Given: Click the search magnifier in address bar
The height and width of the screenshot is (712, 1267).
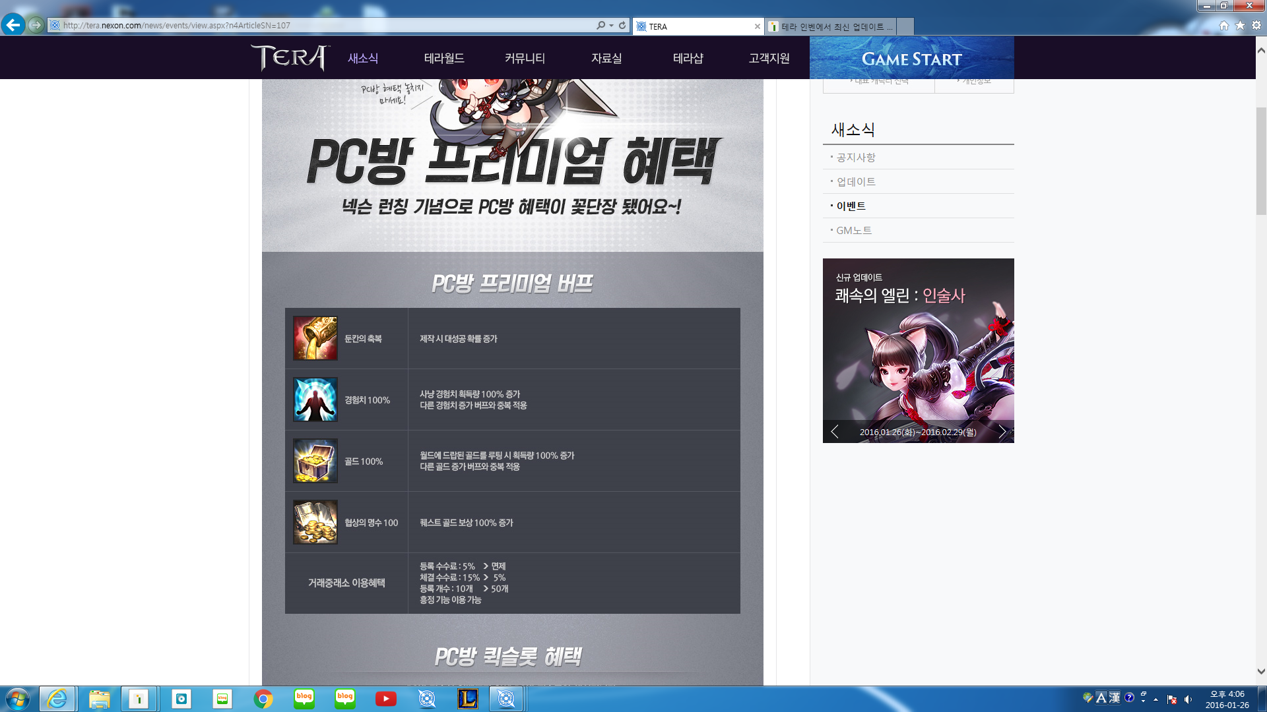Looking at the screenshot, I should coord(601,25).
